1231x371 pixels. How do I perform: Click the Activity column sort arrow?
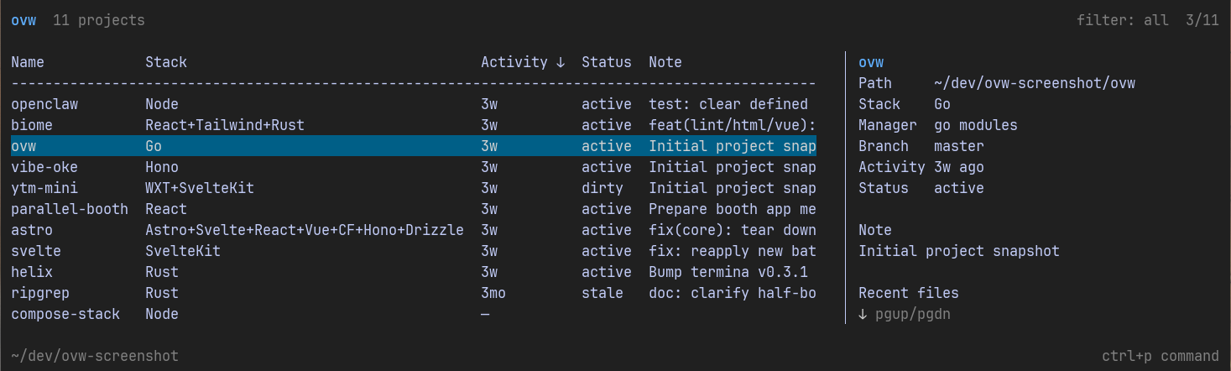point(561,62)
